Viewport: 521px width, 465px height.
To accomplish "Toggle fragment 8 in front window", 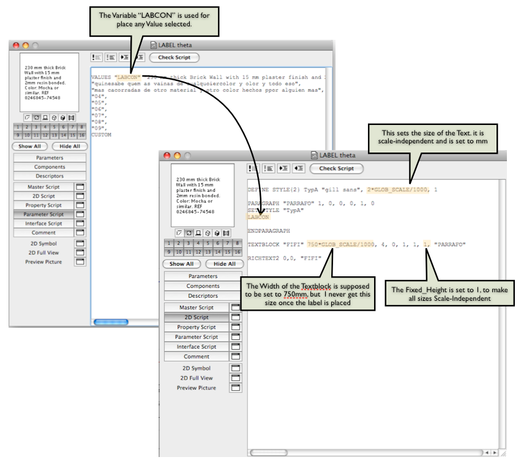I will [238, 243].
